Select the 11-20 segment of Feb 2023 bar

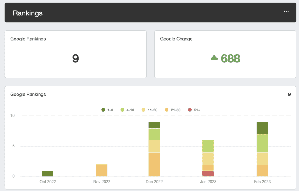(262, 158)
